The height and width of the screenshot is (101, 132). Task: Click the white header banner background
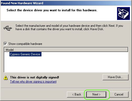click(x=61, y=17)
